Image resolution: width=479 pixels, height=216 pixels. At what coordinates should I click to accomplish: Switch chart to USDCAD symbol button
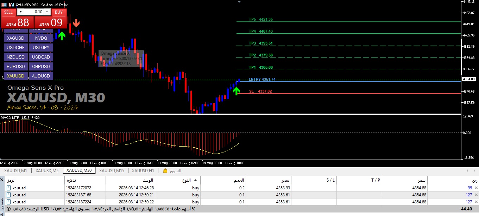[x=41, y=57]
